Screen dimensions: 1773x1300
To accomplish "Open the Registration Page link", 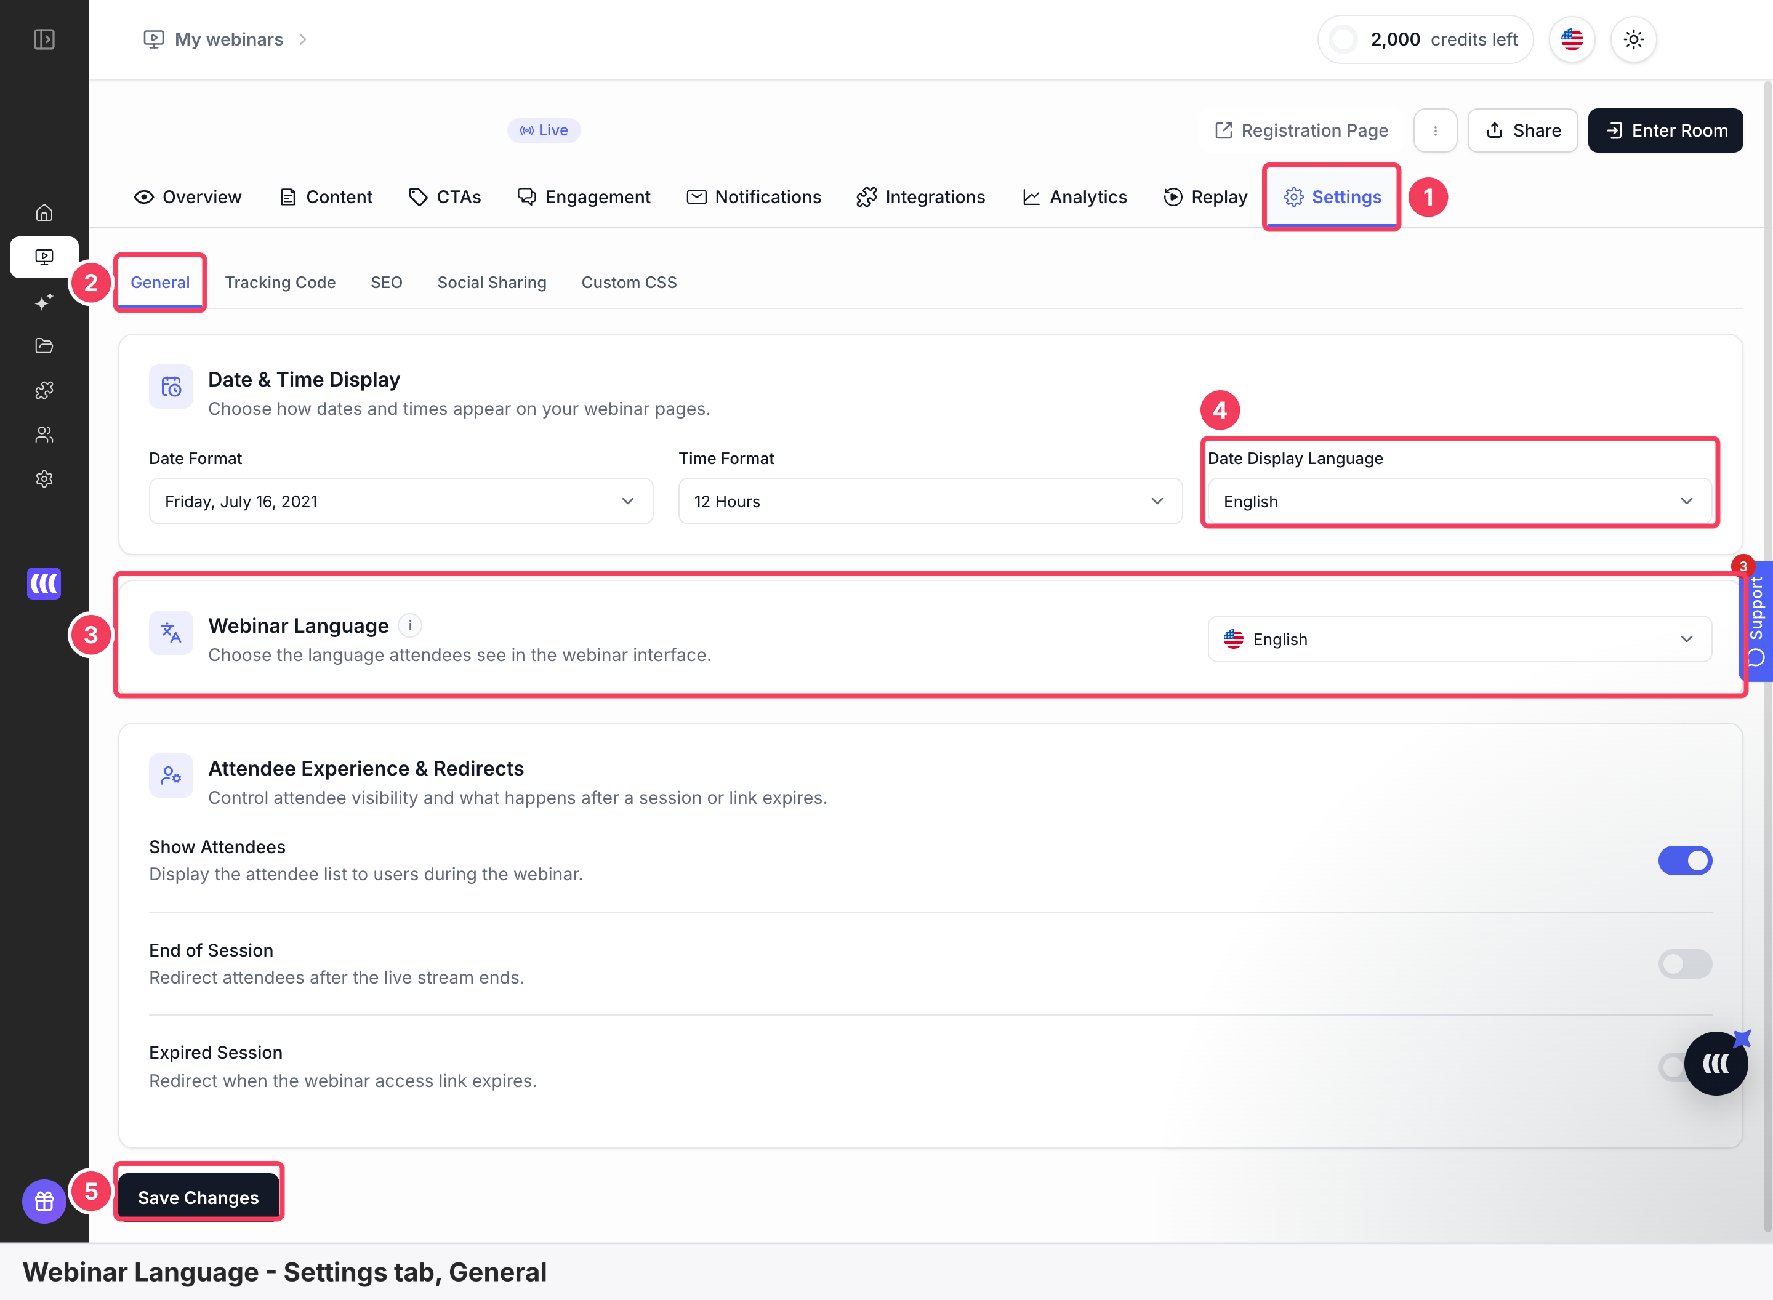I will pyautogui.click(x=1301, y=130).
